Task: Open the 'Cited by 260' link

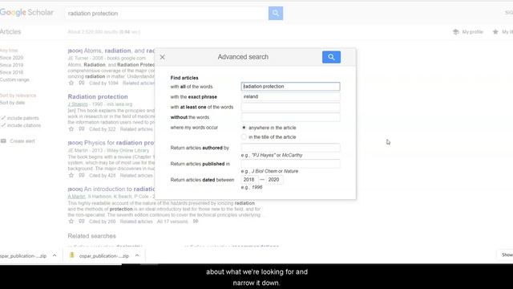Action: [103, 222]
